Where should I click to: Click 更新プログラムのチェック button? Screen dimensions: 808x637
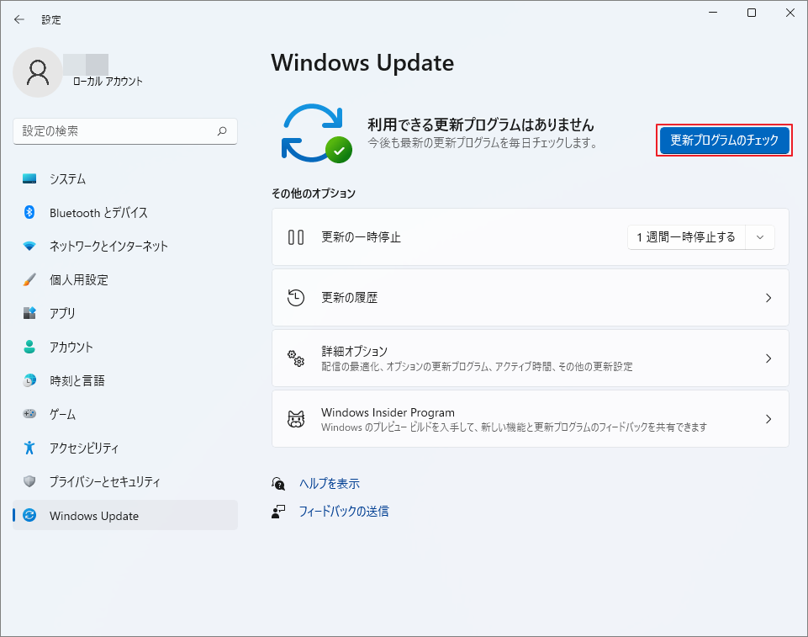tap(724, 140)
